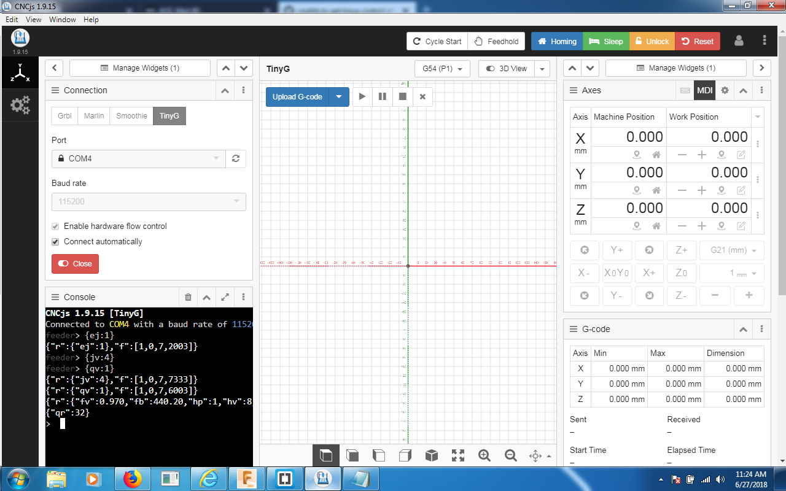Edit the X axis work position
786x491 pixels.
click(x=741, y=155)
